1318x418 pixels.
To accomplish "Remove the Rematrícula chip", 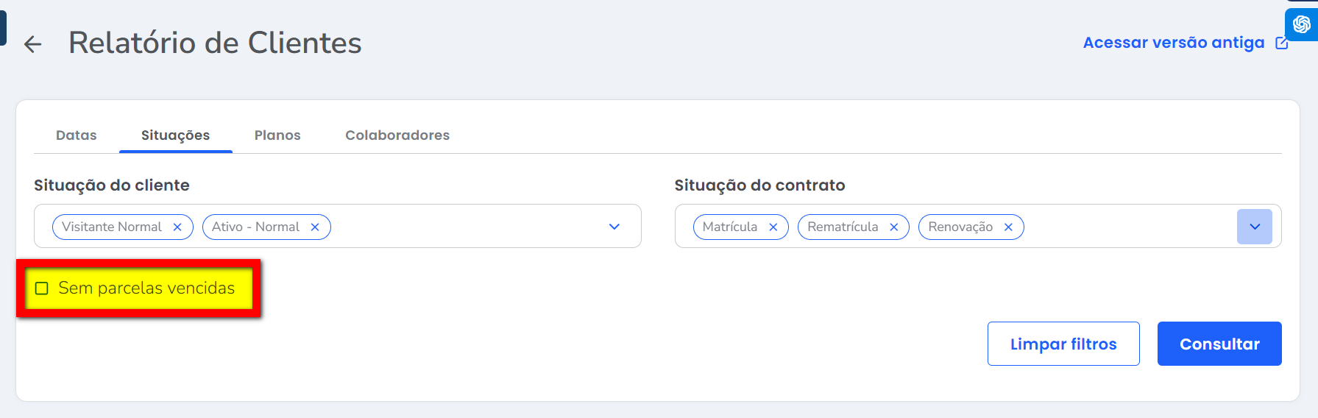I will [x=894, y=227].
